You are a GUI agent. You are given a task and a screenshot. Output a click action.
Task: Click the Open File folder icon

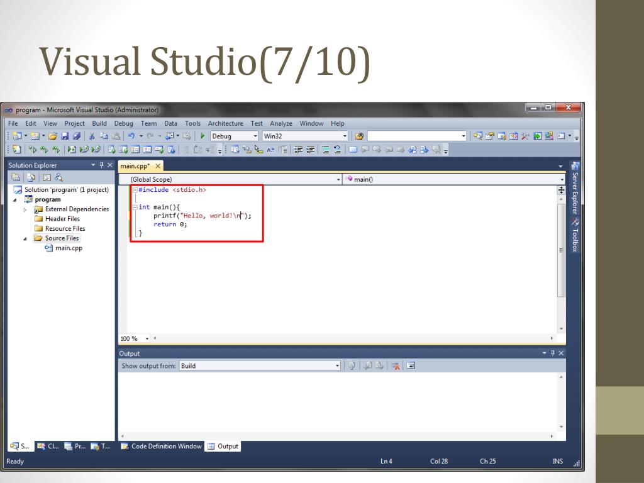coord(53,136)
